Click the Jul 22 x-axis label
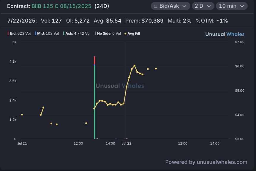 click(x=127, y=143)
